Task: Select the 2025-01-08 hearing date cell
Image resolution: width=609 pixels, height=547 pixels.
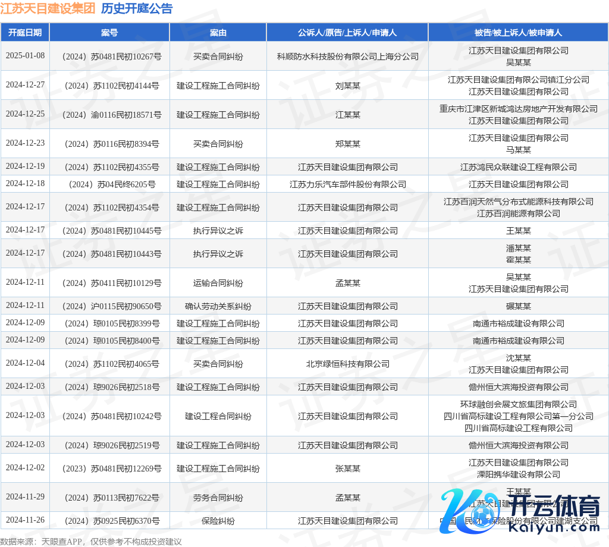Action: click(25, 56)
